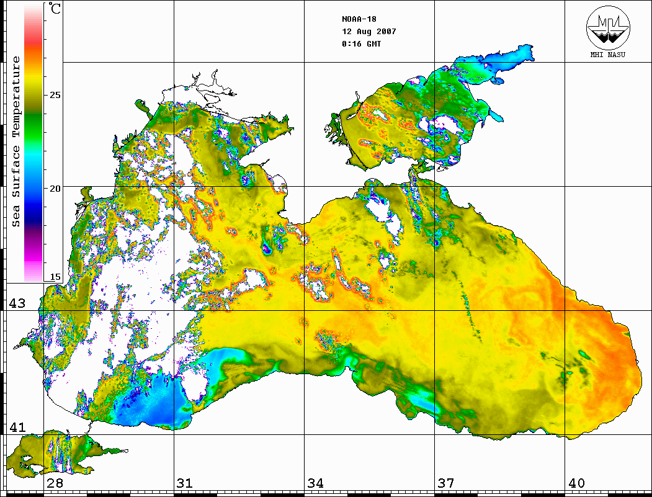Click the '°C' unit label
This screenshot has height=497, width=652.
click(53, 8)
